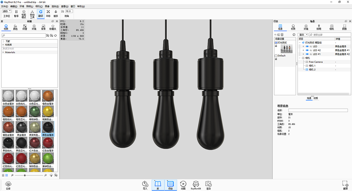Click the 视角 field showing 70.0
The width and height of the screenshot is (352, 191).
pyautogui.click(x=69, y=11)
